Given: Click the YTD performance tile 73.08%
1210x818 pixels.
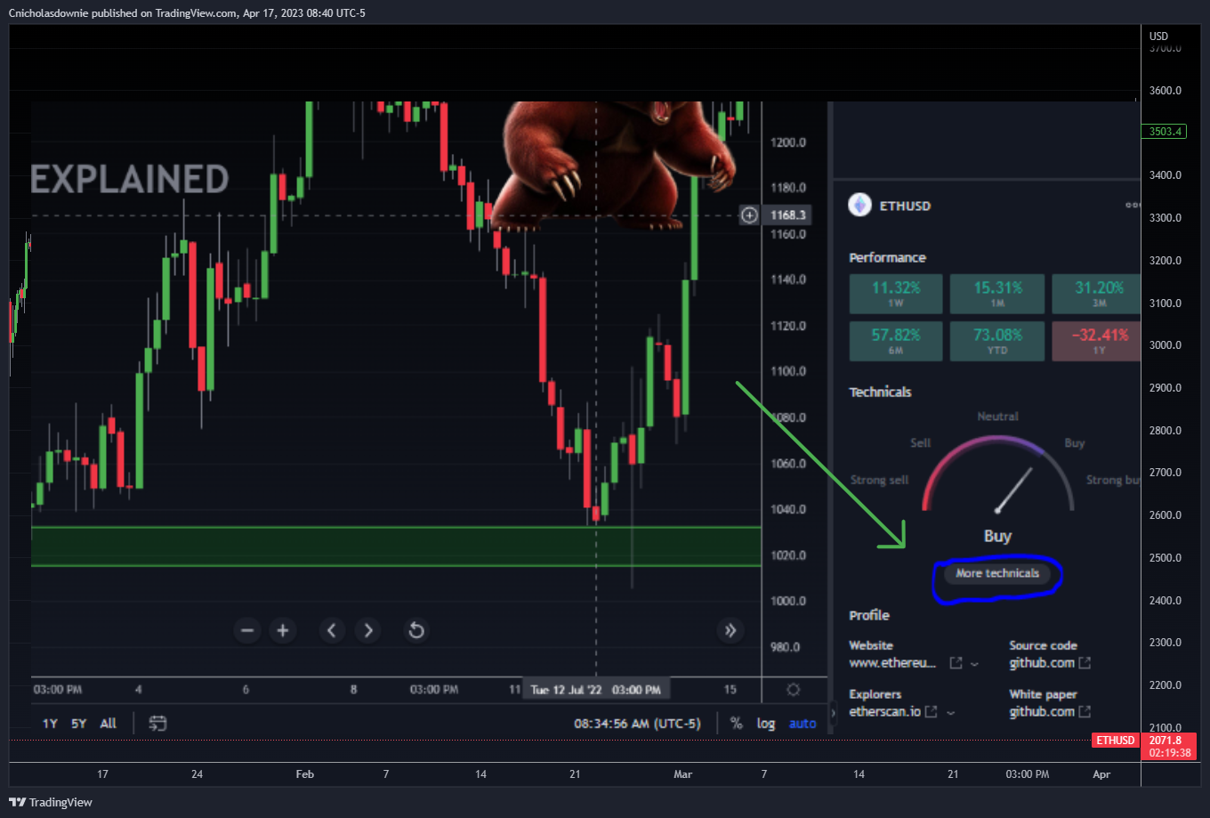Looking at the screenshot, I should 997,341.
